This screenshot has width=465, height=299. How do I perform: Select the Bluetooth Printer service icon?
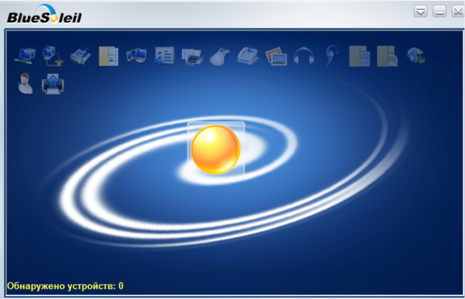click(x=192, y=55)
